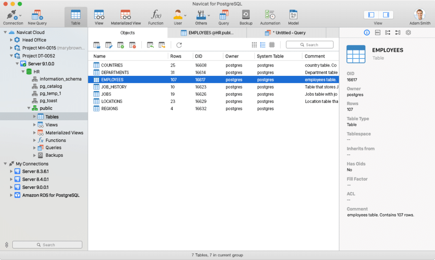Screen dimensions: 435x260
Task: Open the Model designer from the toolbar
Action: point(293,17)
